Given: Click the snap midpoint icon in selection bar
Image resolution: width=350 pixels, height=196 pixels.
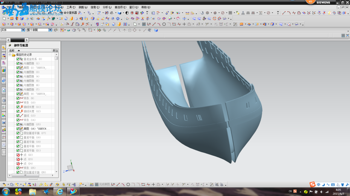Looking at the screenshot, I should [x=115, y=30].
